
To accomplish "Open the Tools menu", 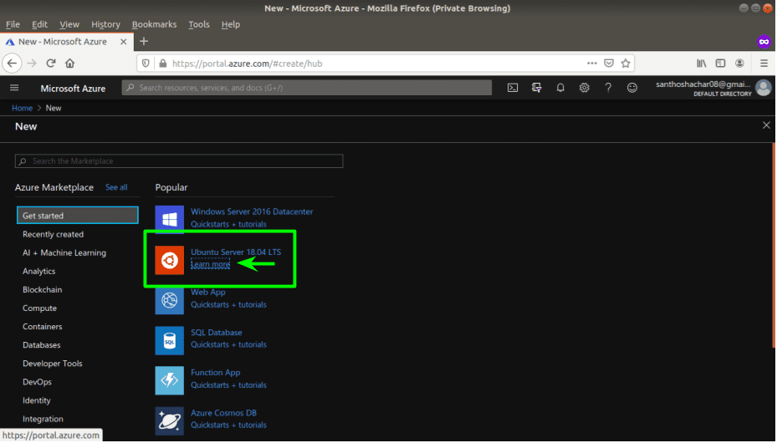I will pos(199,24).
